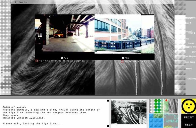The height and width of the screenshot is (128, 196).
Task: Click the red target in bird feather panel
Action: [x=122, y=62]
